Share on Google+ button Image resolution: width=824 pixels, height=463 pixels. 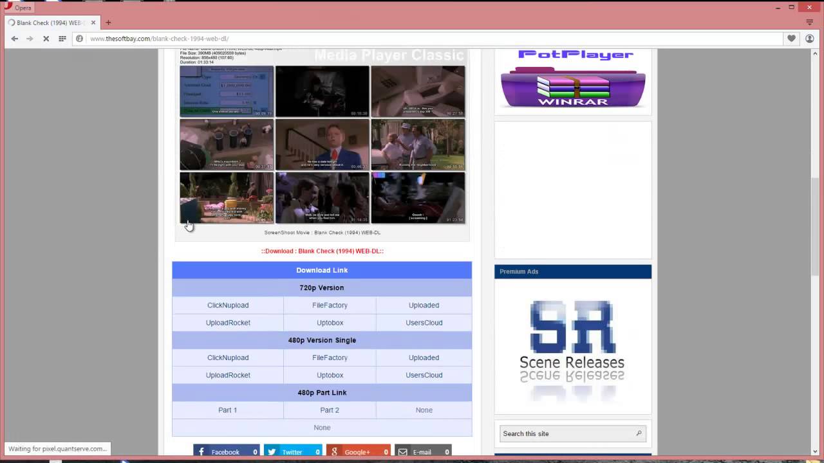pos(358,451)
